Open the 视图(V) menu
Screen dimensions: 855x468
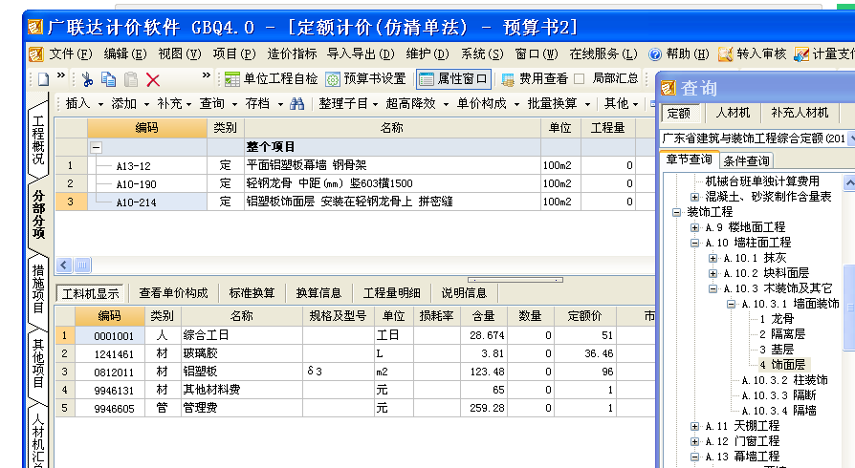coord(180,53)
